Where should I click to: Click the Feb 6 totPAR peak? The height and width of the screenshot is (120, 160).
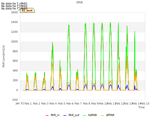[x=69, y=25]
